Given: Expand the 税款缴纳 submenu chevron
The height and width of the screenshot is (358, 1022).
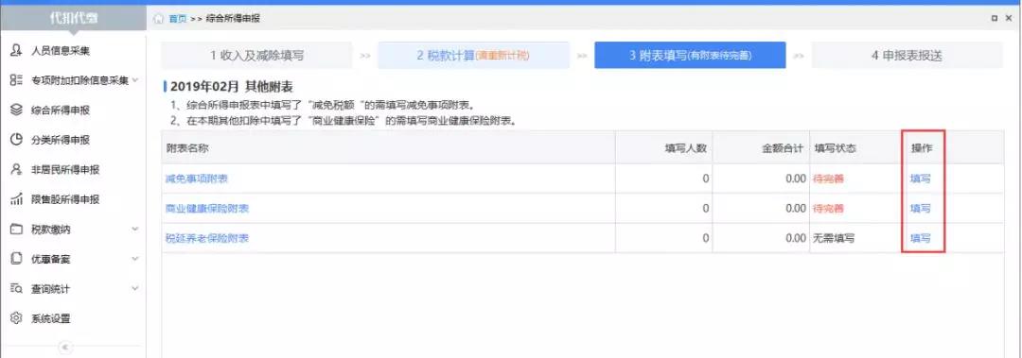Looking at the screenshot, I should (135, 230).
